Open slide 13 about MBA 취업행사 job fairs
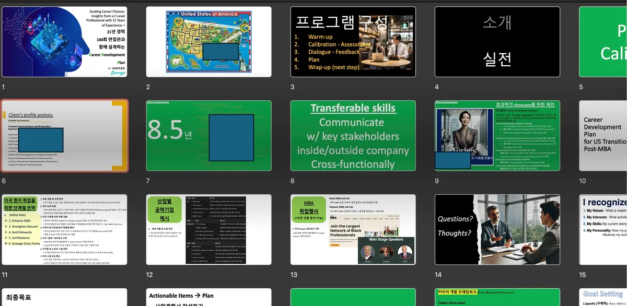 coord(353,230)
